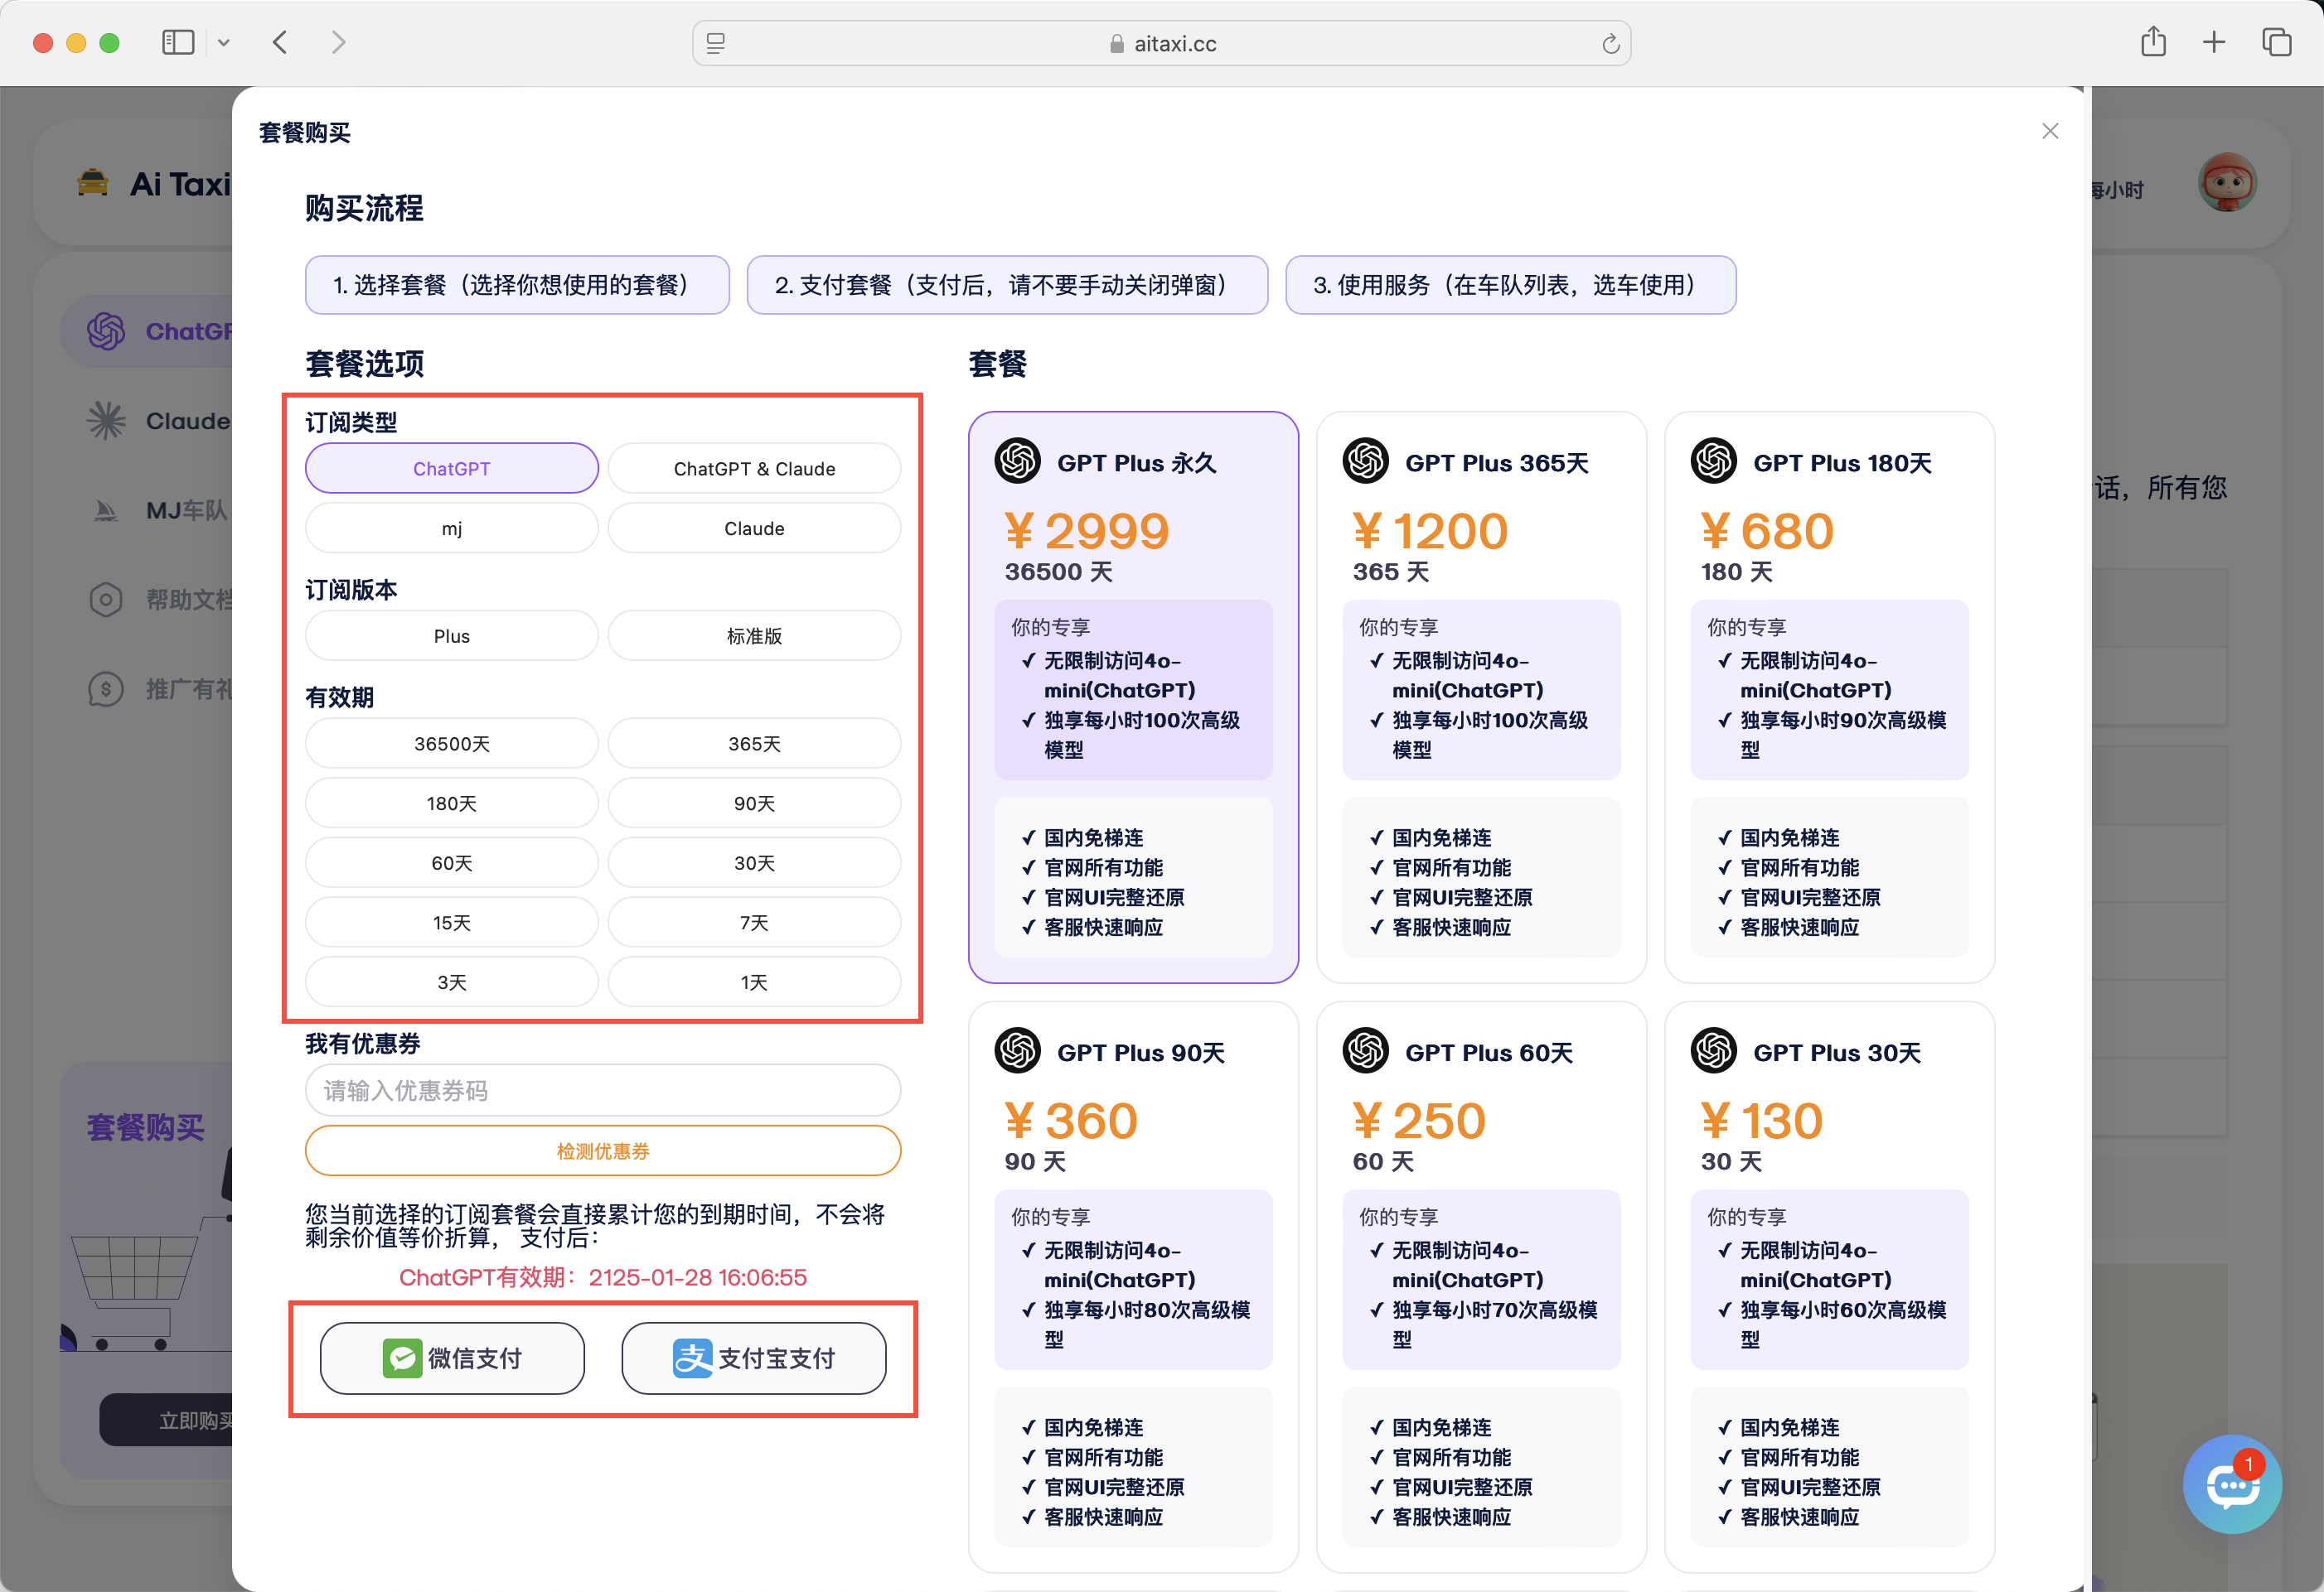Show the tab overview icon

[x=2276, y=42]
